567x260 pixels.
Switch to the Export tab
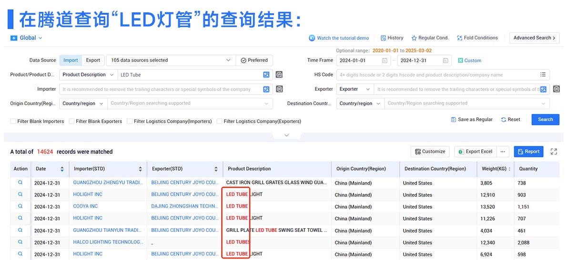93,60
